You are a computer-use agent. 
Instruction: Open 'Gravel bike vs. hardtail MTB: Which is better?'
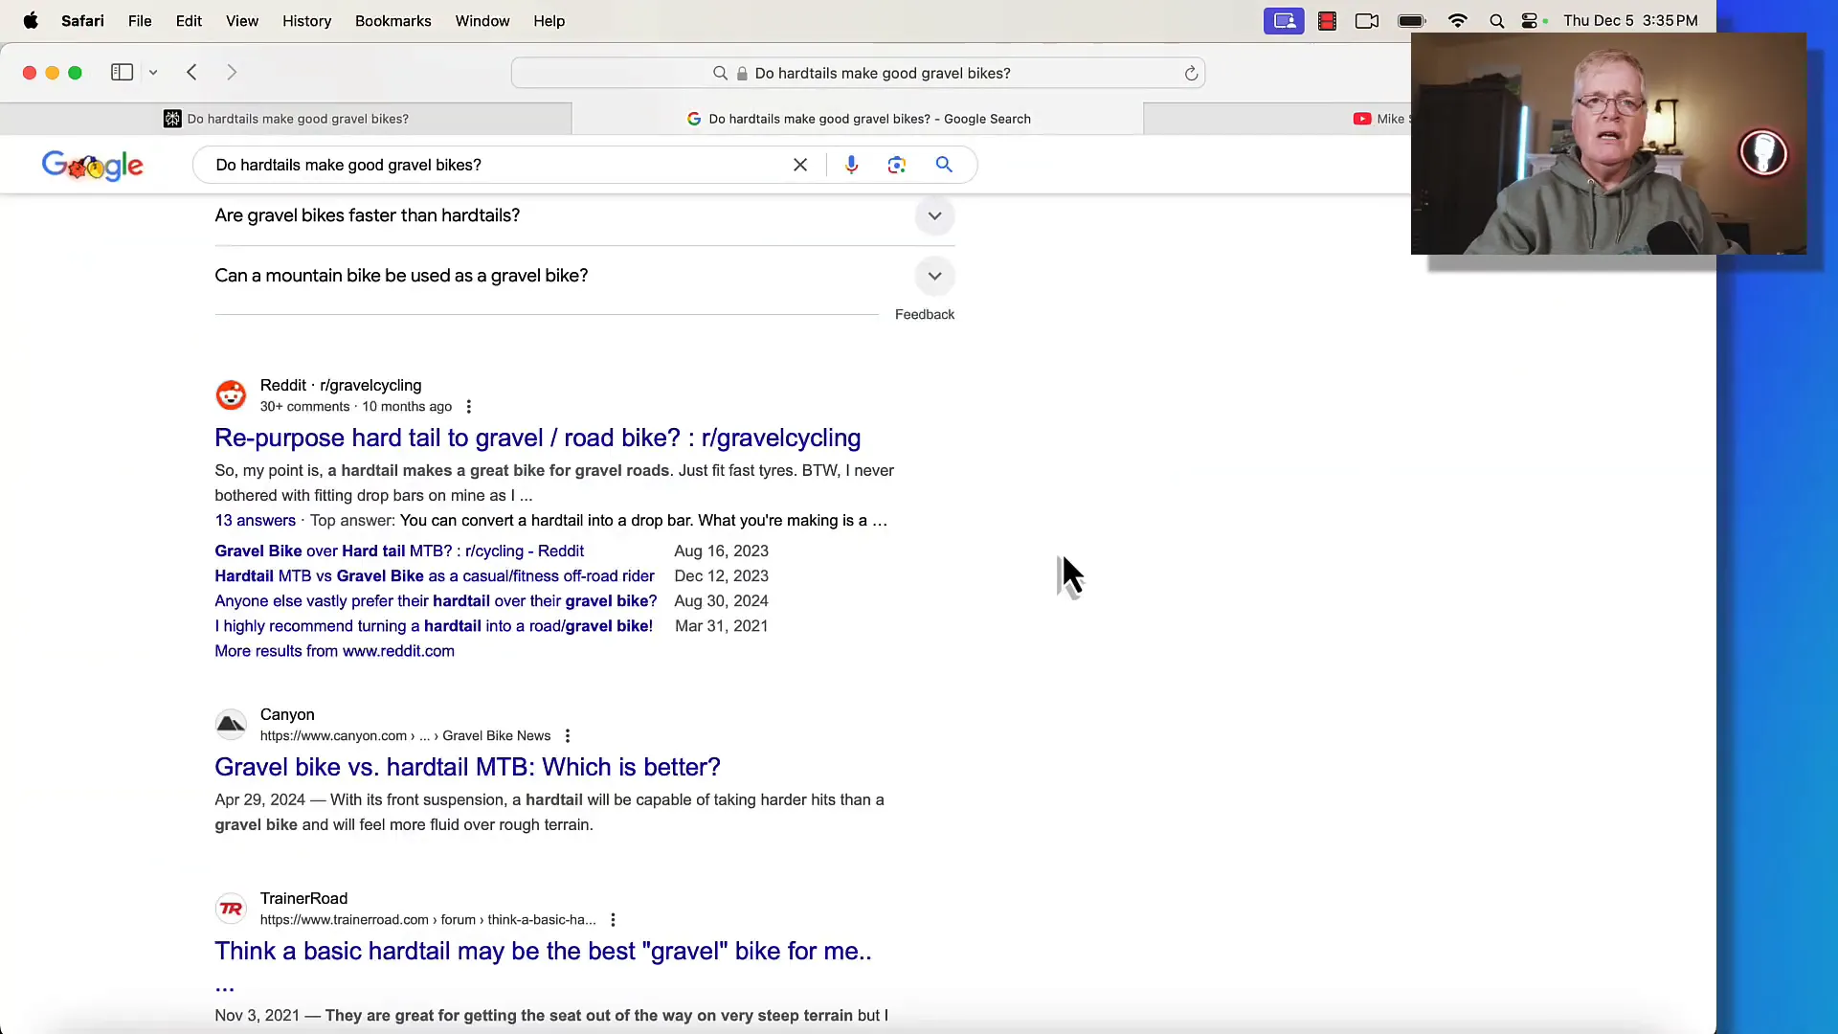point(467,767)
